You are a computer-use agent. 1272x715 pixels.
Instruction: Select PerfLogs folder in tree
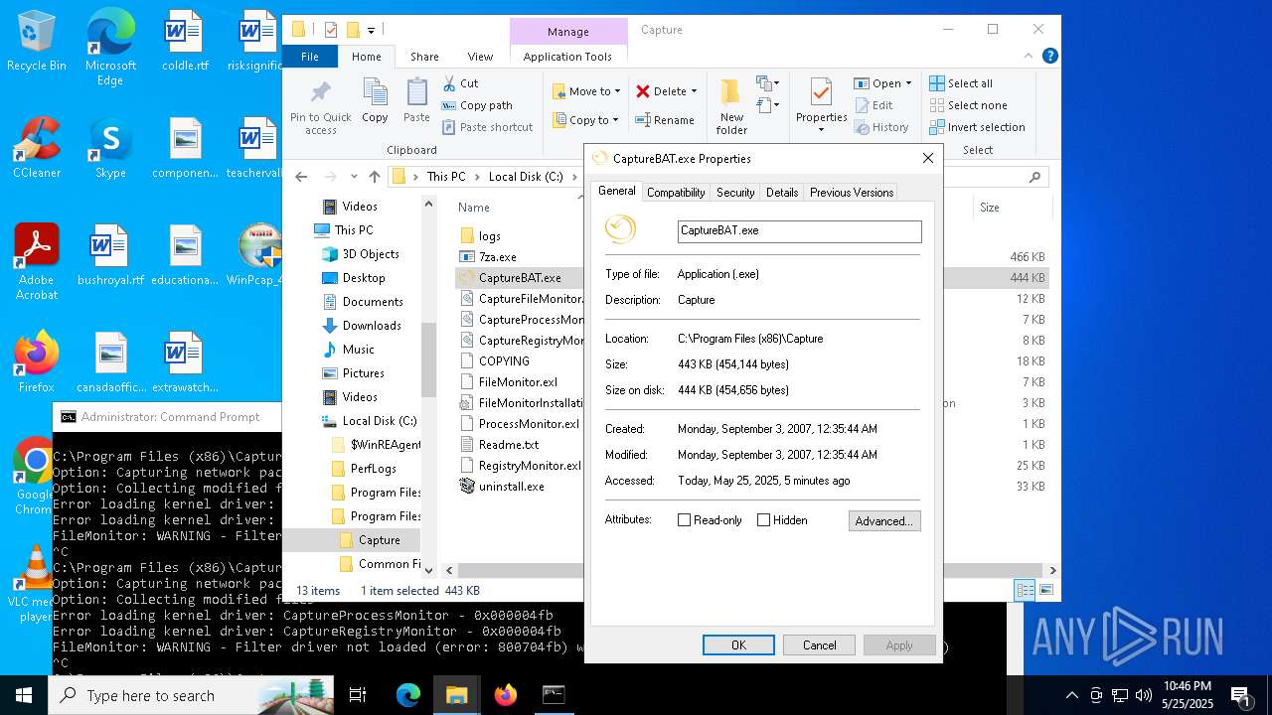[x=374, y=469]
